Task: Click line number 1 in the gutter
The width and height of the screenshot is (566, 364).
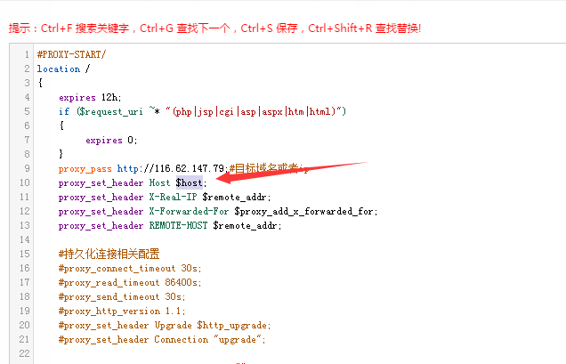Action: (27, 54)
